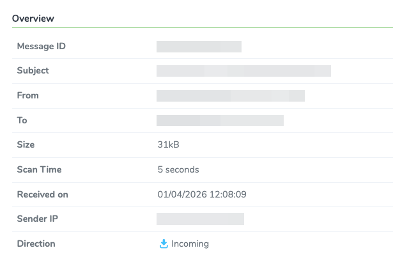Click the Received on label
393x264 pixels.
tap(43, 194)
